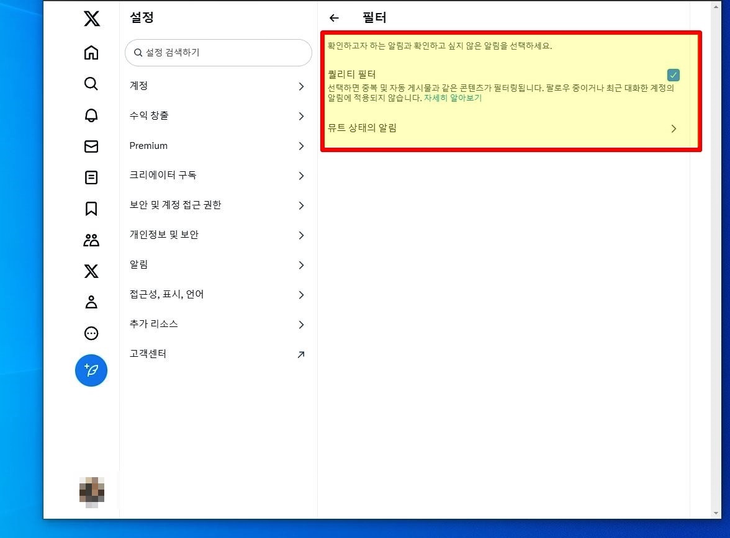
Task: Open 개인정보 및 보안 section
Action: click(x=219, y=235)
